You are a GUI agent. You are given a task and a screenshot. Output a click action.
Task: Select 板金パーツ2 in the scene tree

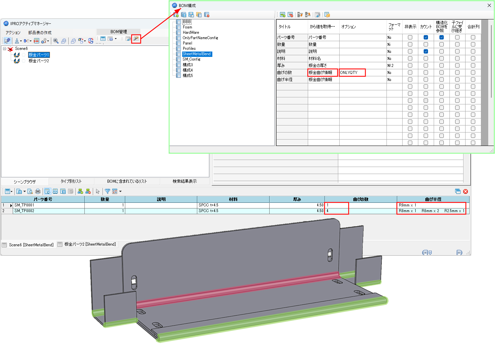(39, 61)
